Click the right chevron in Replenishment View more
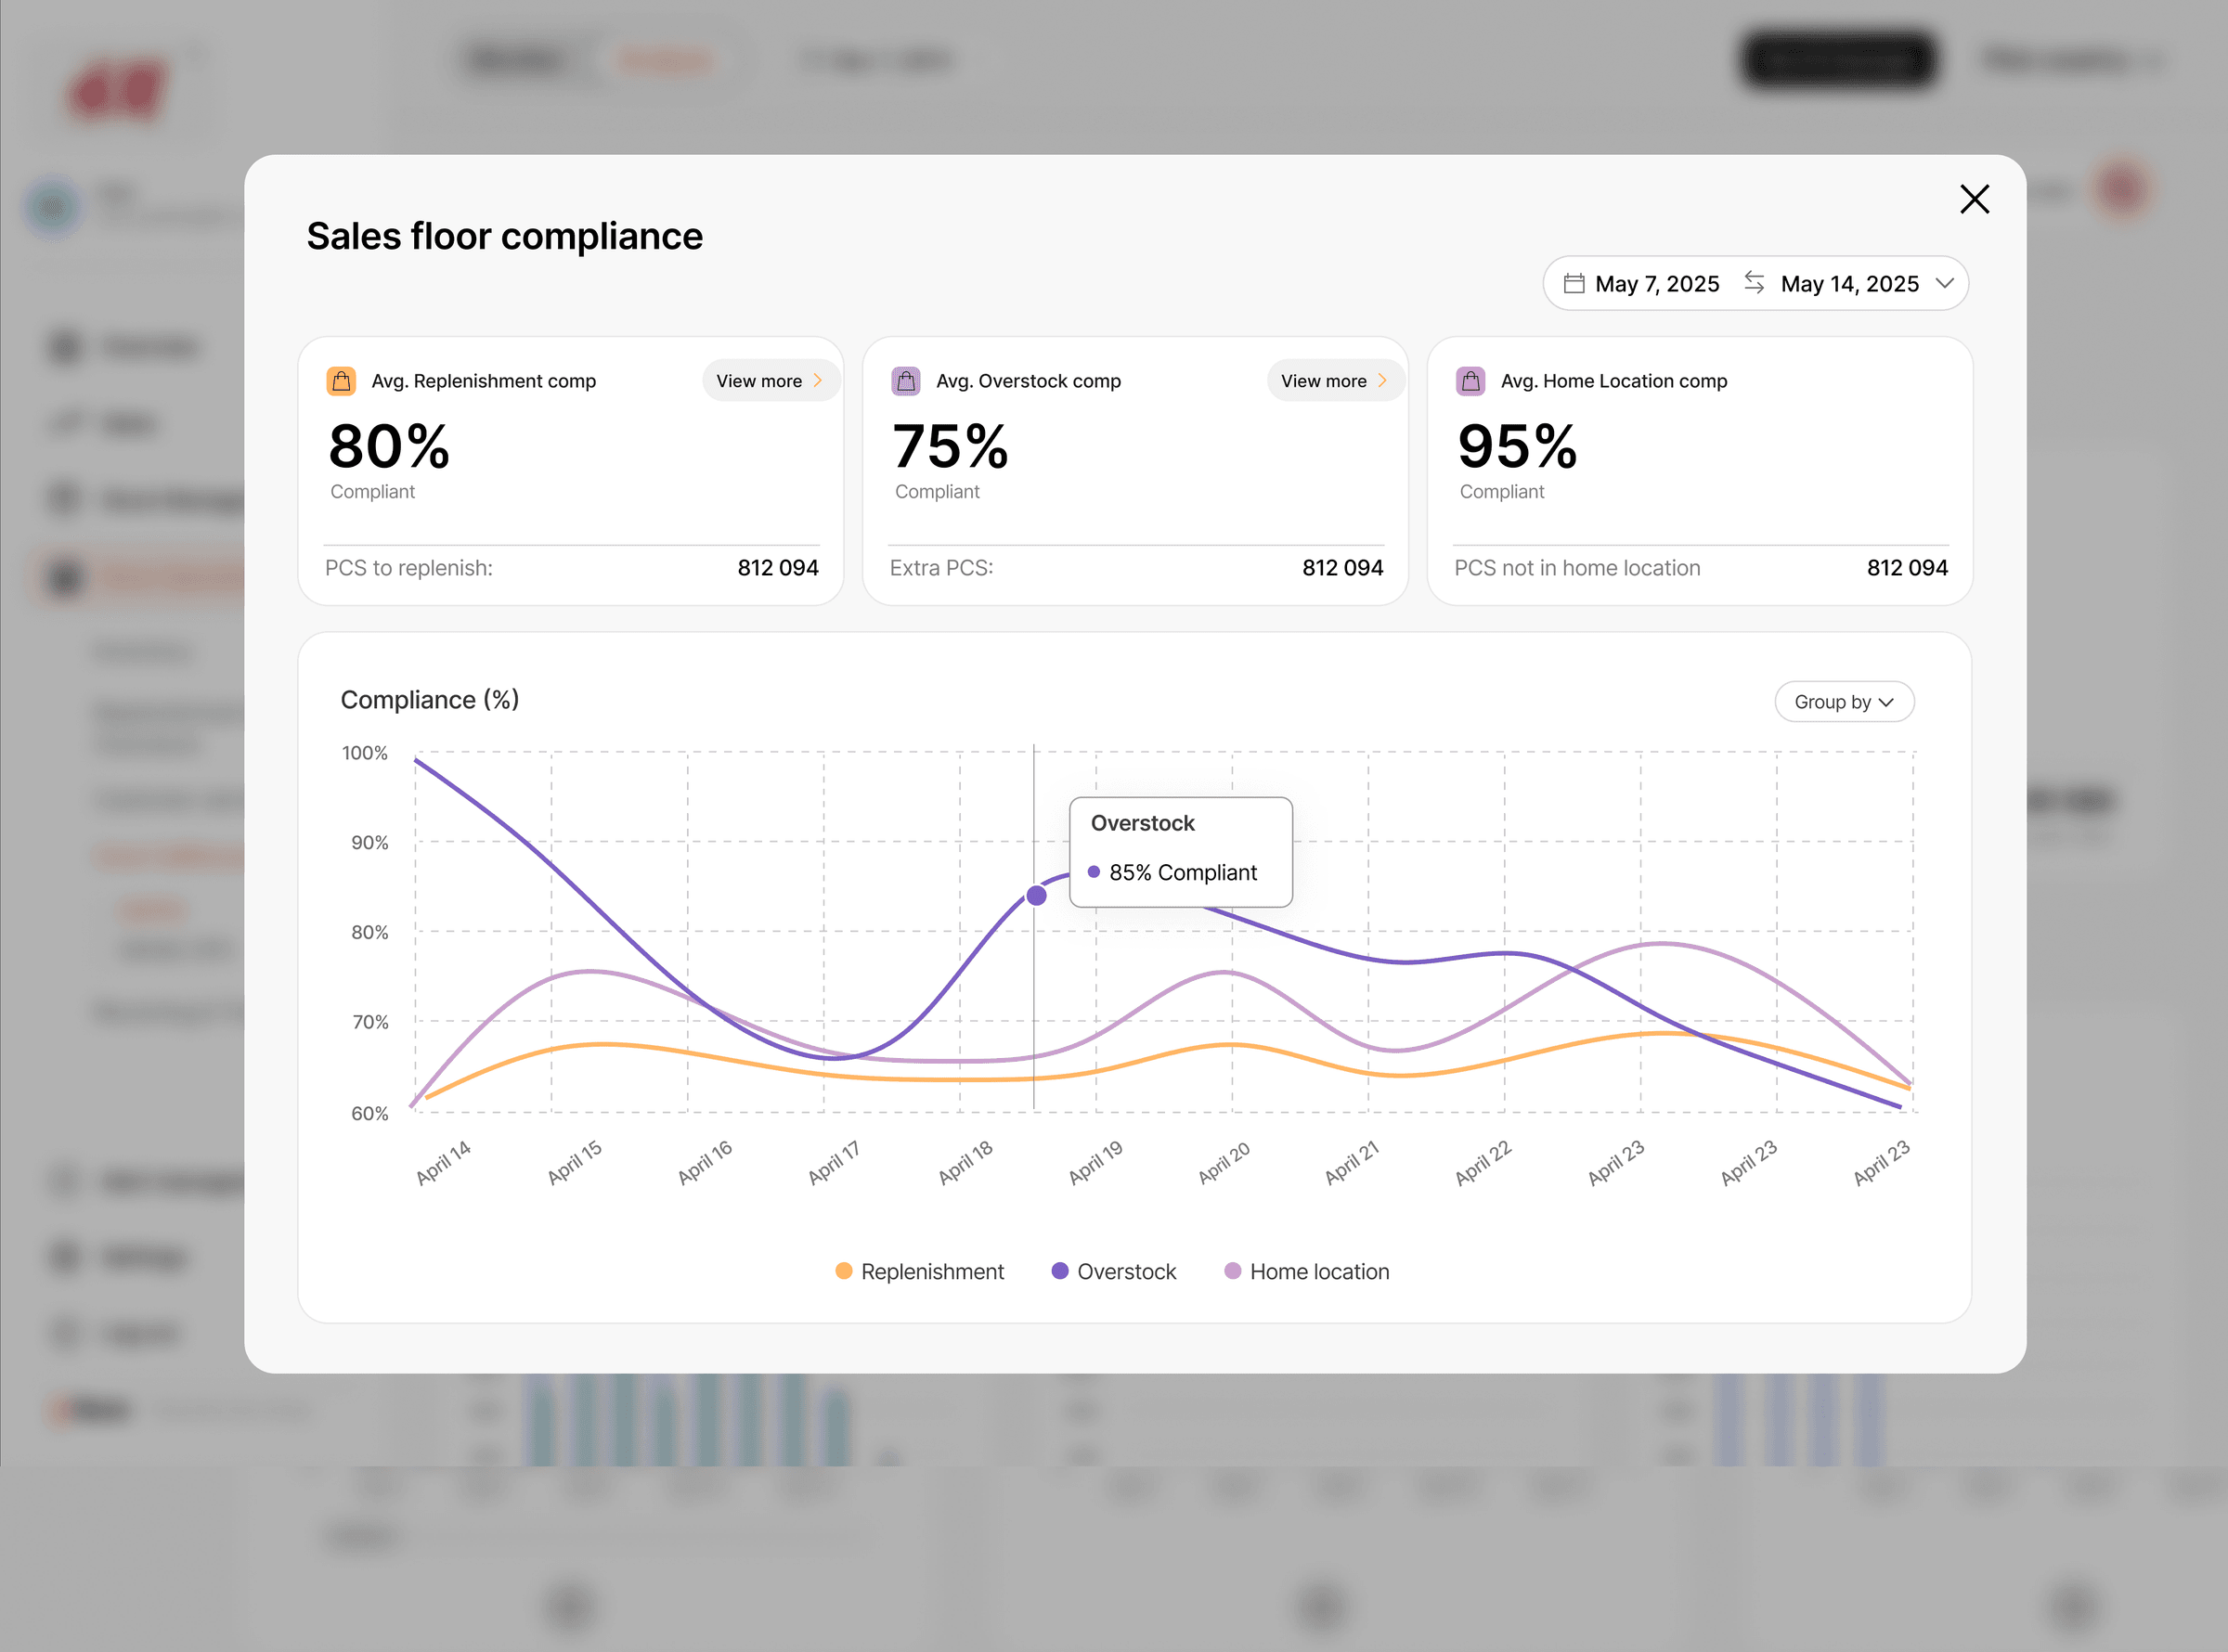Screen dimensions: 2228x1652 pos(818,381)
